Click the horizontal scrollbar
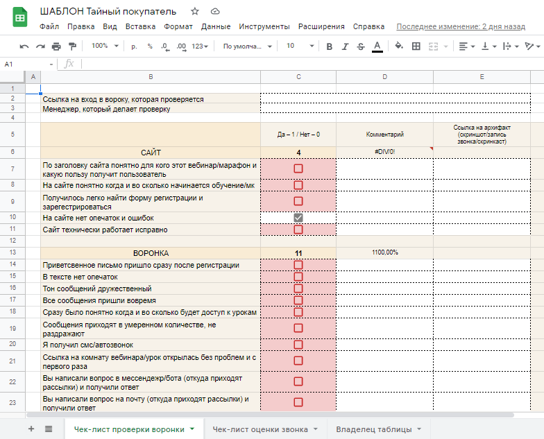This screenshot has width=544, height=439. [x=270, y=415]
